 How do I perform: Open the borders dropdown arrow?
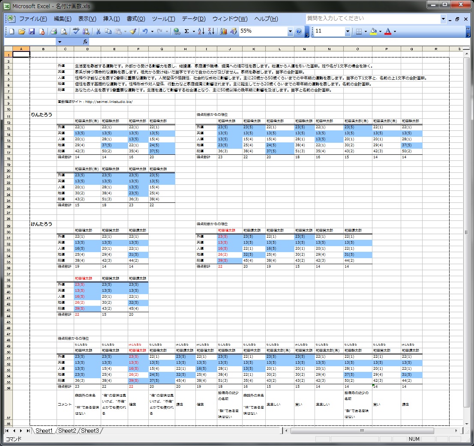tap(366, 31)
